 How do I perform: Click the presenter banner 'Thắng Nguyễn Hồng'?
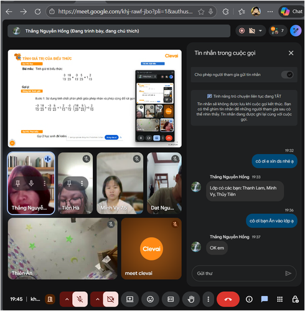[x=119, y=31]
